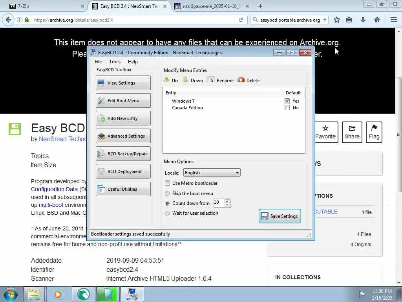Flag this Archive.org item
Image resolution: width=402 pixels, height=302 pixels.
374,132
